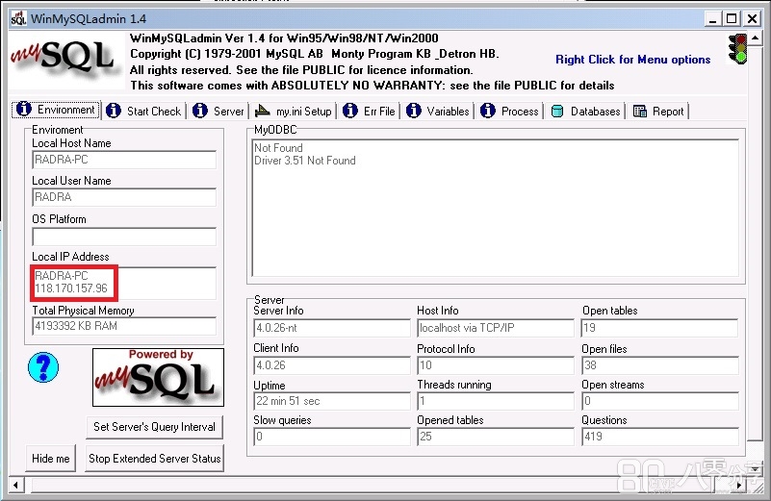Click the Total Physical Memory field
The height and width of the screenshot is (501, 771).
point(124,326)
